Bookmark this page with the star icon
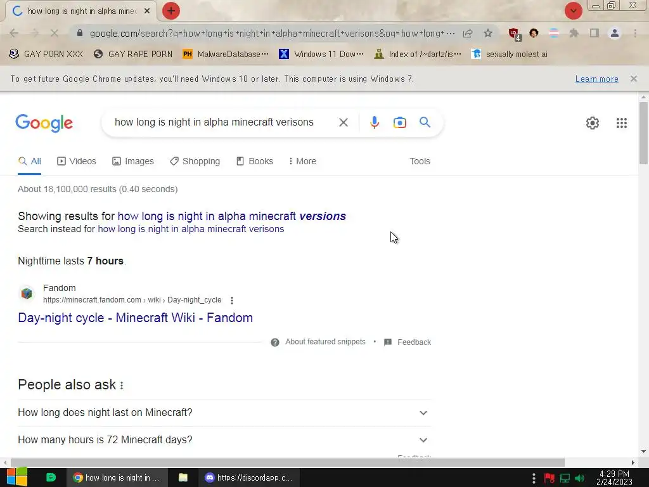Image resolution: width=649 pixels, height=487 pixels. tap(488, 33)
